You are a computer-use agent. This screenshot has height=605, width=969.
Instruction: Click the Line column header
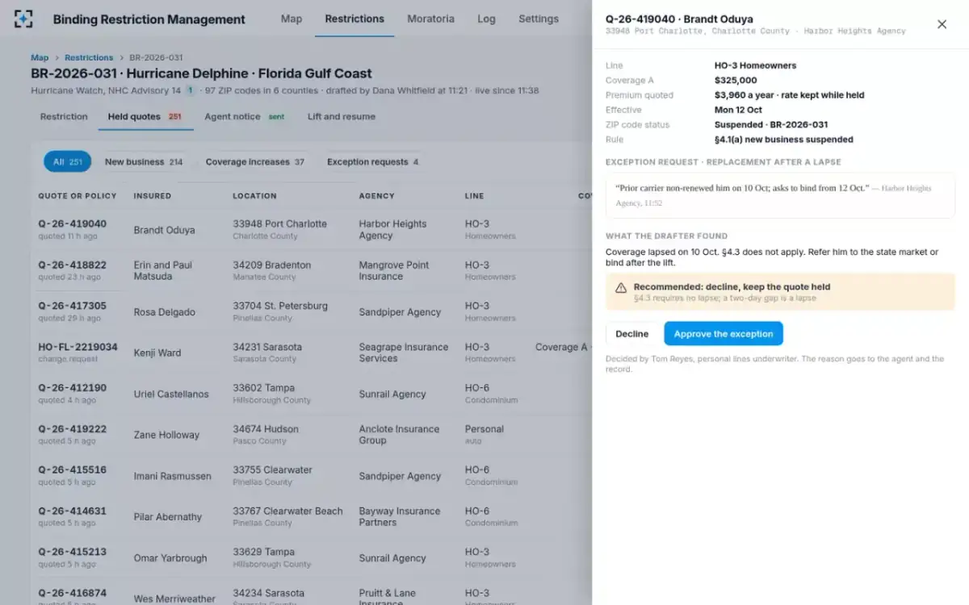tap(475, 196)
